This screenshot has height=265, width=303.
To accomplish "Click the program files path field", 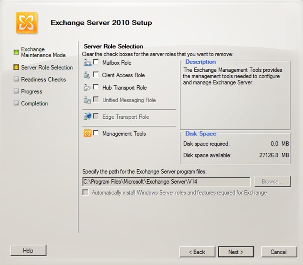I will pos(167,182).
